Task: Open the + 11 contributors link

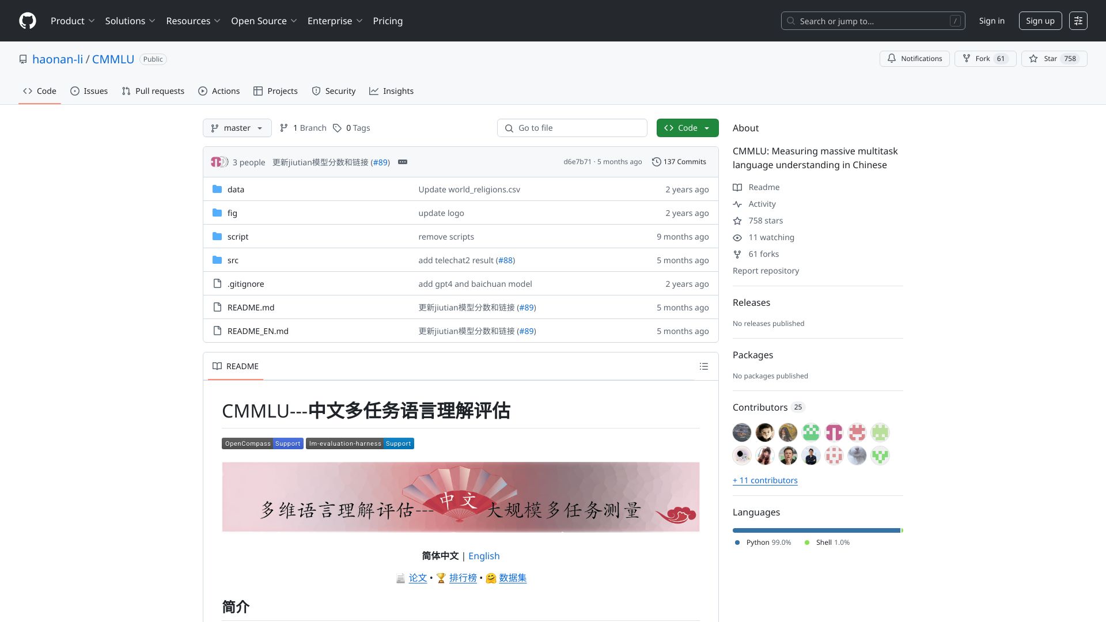Action: click(x=765, y=480)
